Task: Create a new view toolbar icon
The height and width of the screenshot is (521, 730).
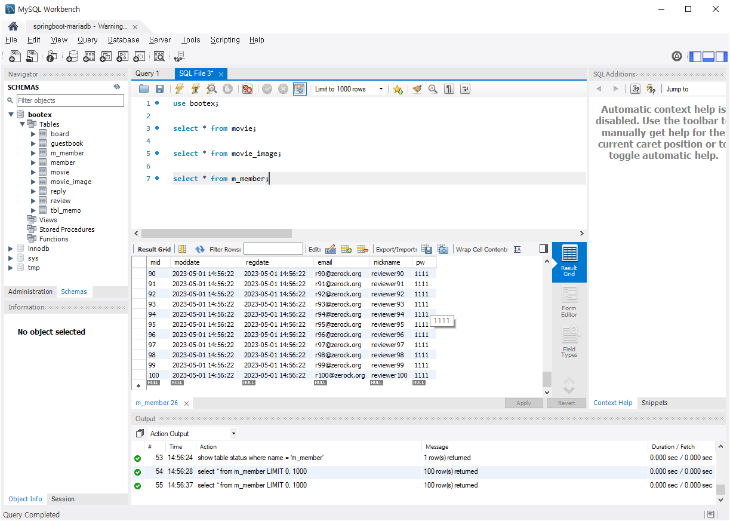Action: point(106,56)
